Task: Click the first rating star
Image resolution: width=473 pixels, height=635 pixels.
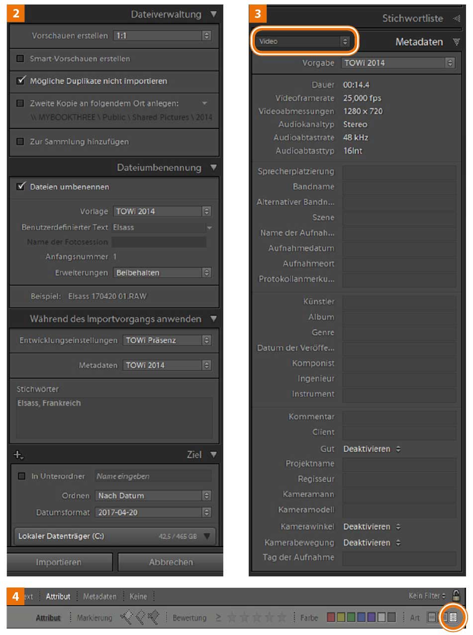Action: (x=231, y=618)
